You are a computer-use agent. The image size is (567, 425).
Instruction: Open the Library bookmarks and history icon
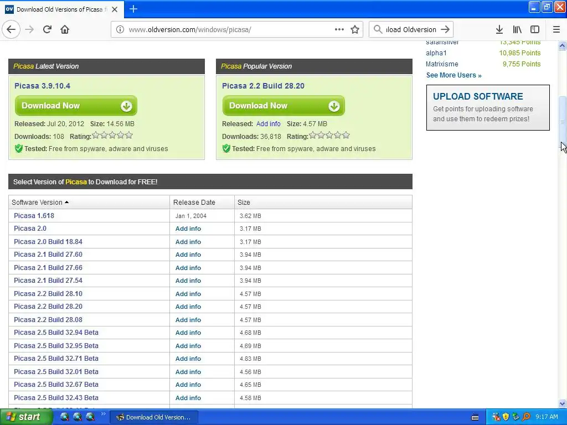coord(517,29)
